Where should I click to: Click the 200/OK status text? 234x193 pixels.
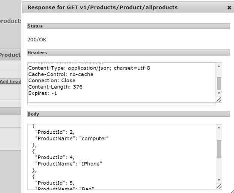[x=37, y=39]
